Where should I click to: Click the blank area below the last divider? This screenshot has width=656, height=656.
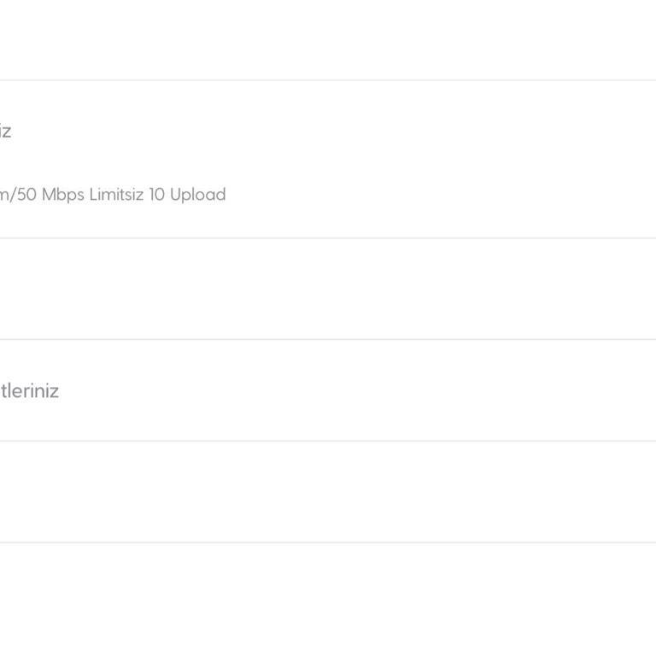tap(328, 598)
